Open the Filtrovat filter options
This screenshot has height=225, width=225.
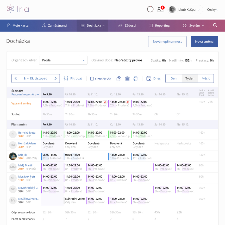pos(73,78)
